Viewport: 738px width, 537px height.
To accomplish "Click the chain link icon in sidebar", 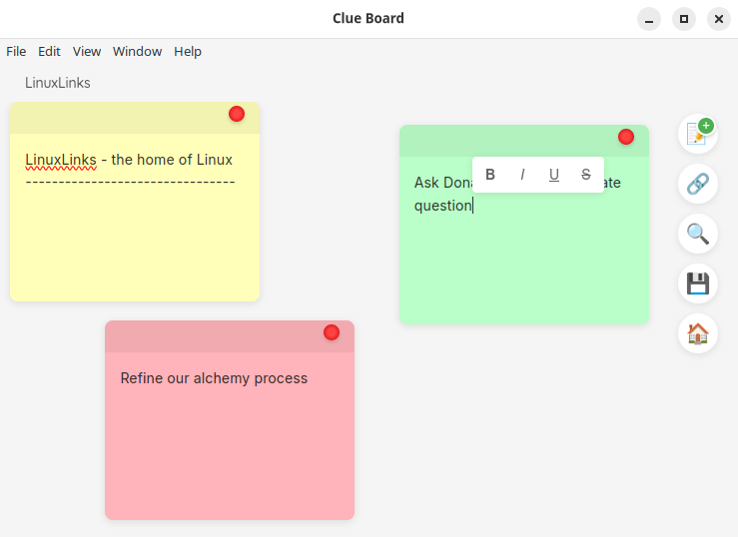I will tap(698, 184).
